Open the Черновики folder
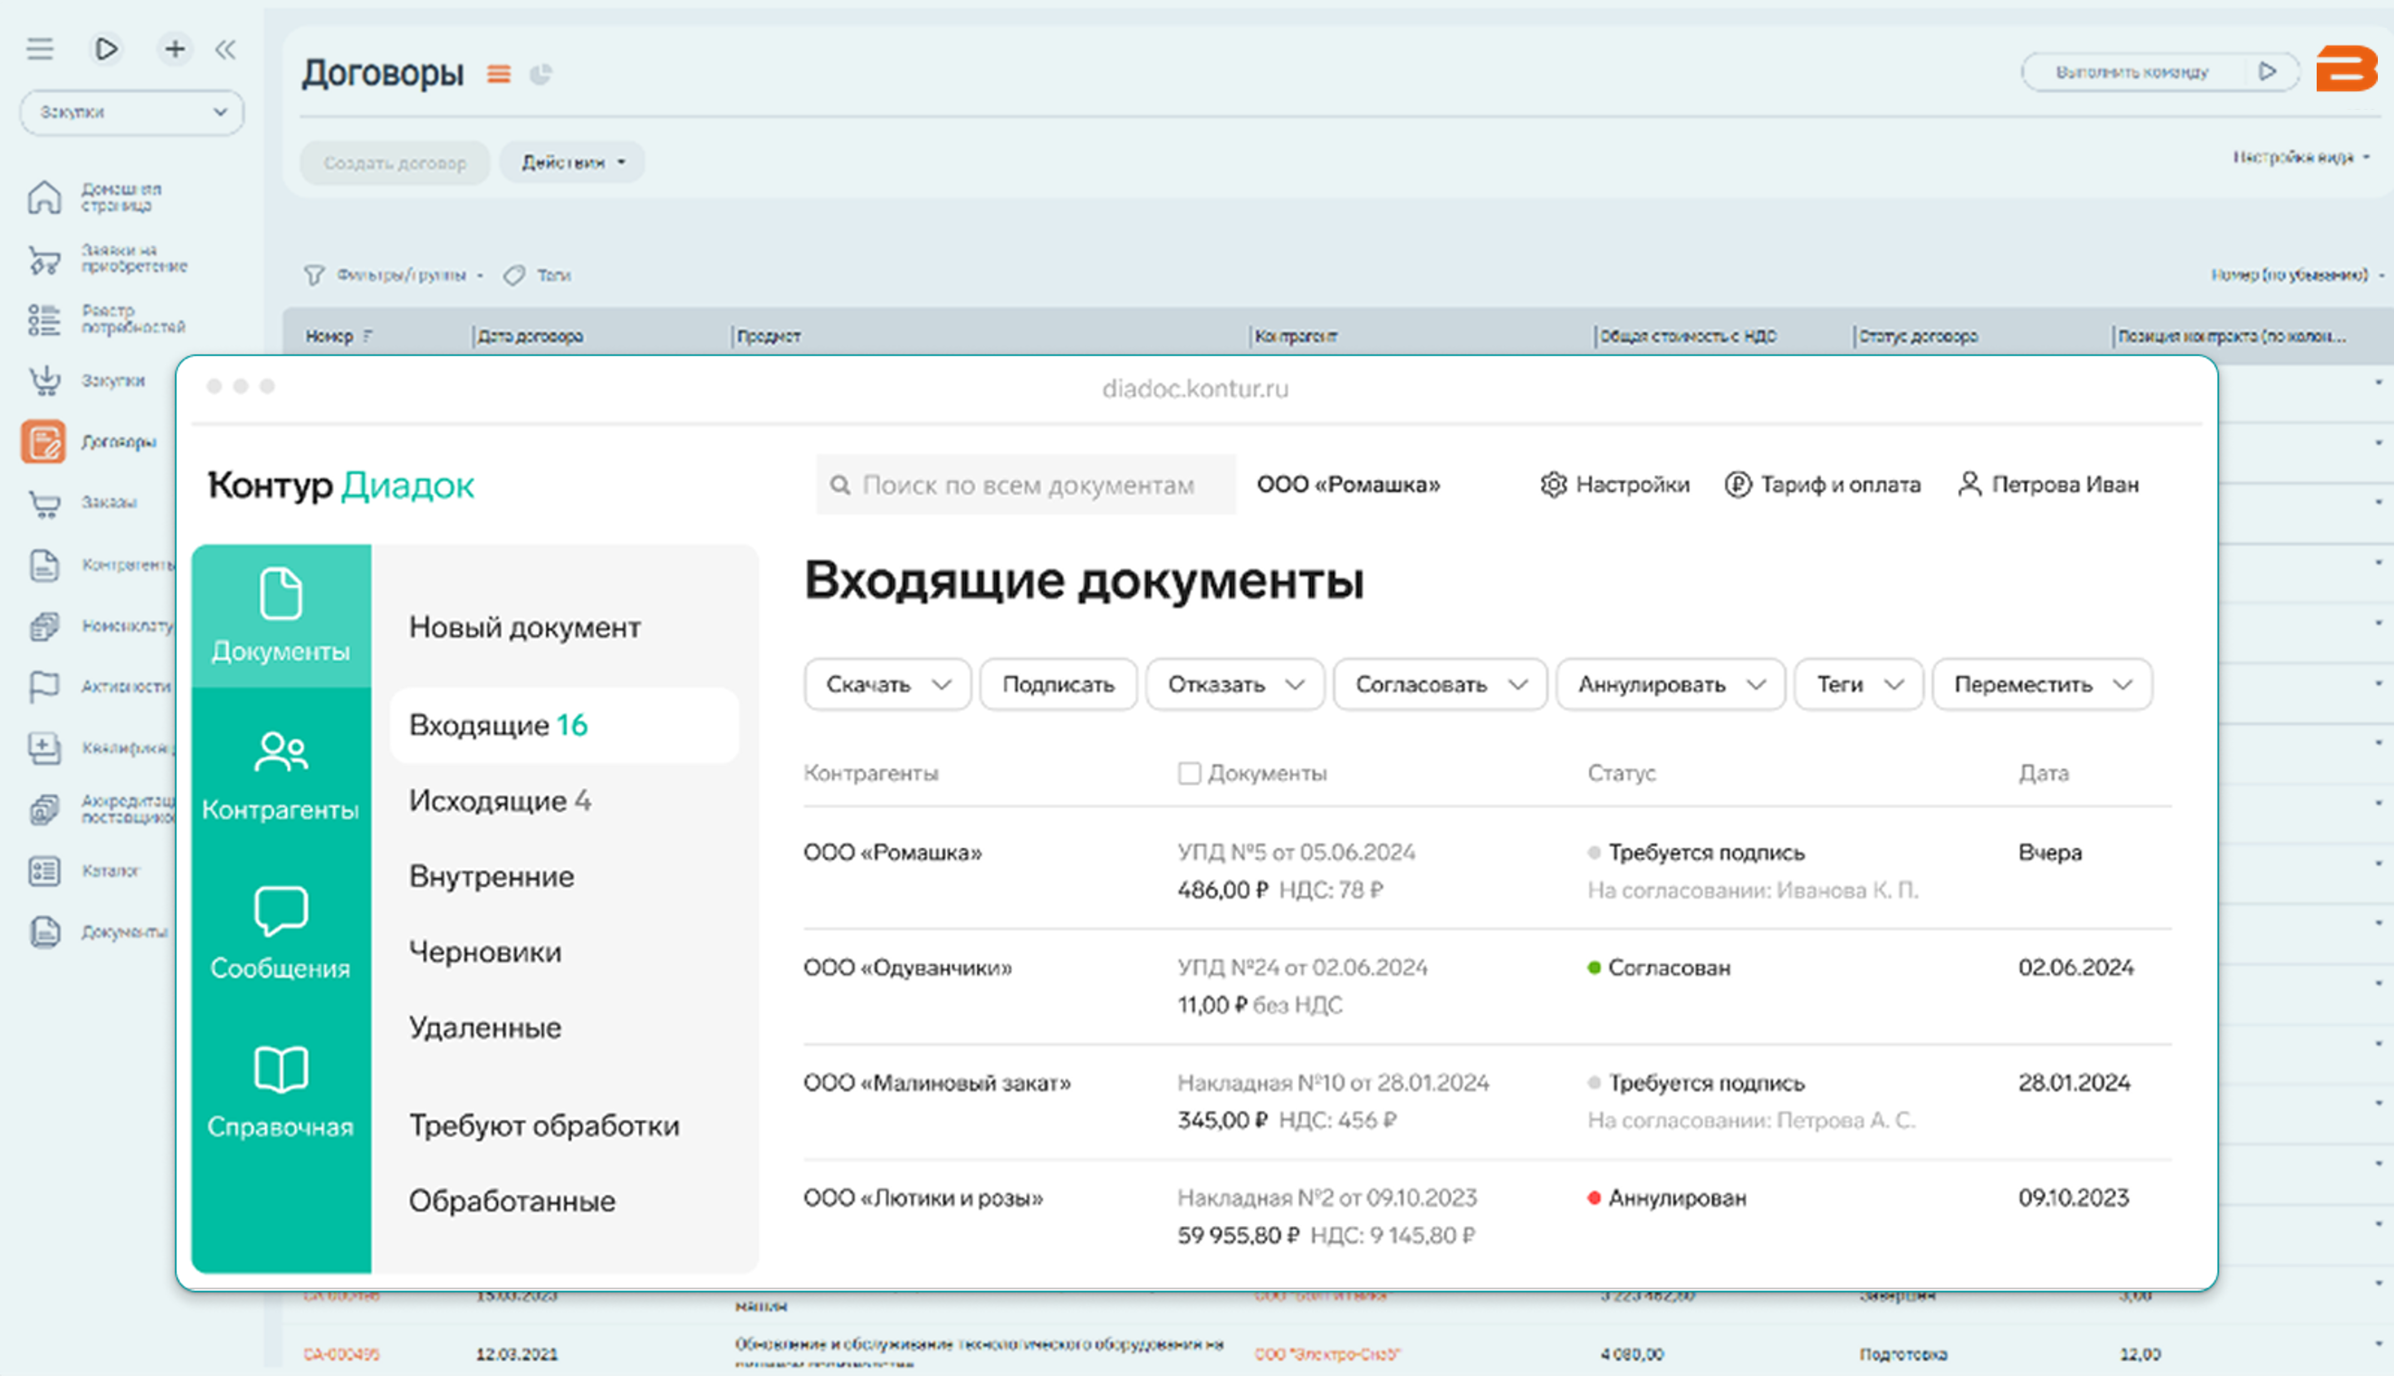 (485, 952)
